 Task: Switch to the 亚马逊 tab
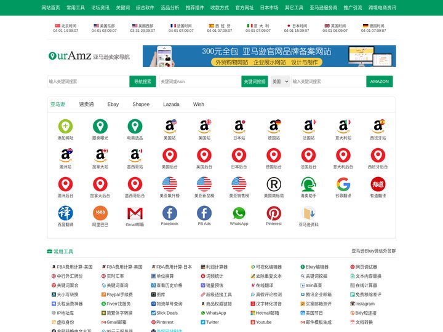click(x=58, y=104)
